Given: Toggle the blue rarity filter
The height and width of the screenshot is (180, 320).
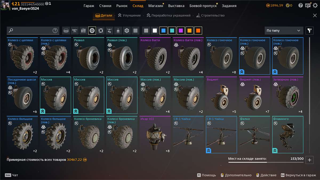Looking at the screenshot, I should pyautogui.click(x=163, y=31).
